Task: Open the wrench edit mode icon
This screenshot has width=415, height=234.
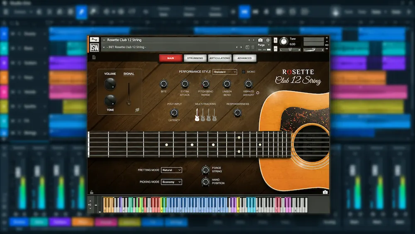Action: tap(94, 39)
